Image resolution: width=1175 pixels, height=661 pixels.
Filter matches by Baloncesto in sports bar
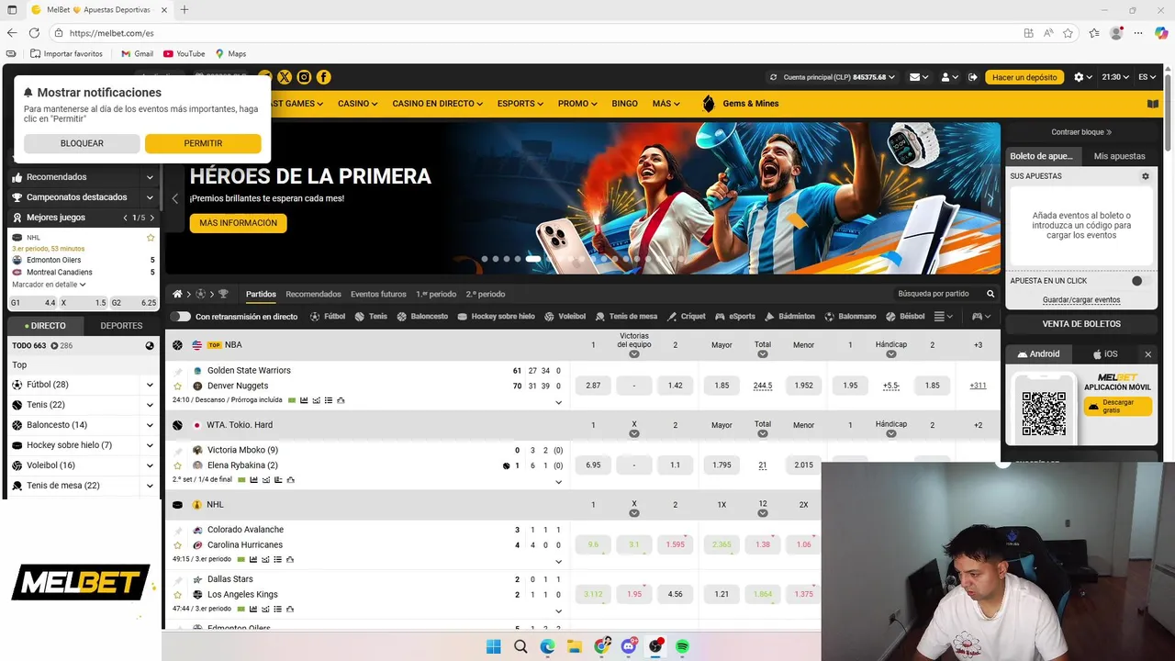pyautogui.click(x=422, y=316)
